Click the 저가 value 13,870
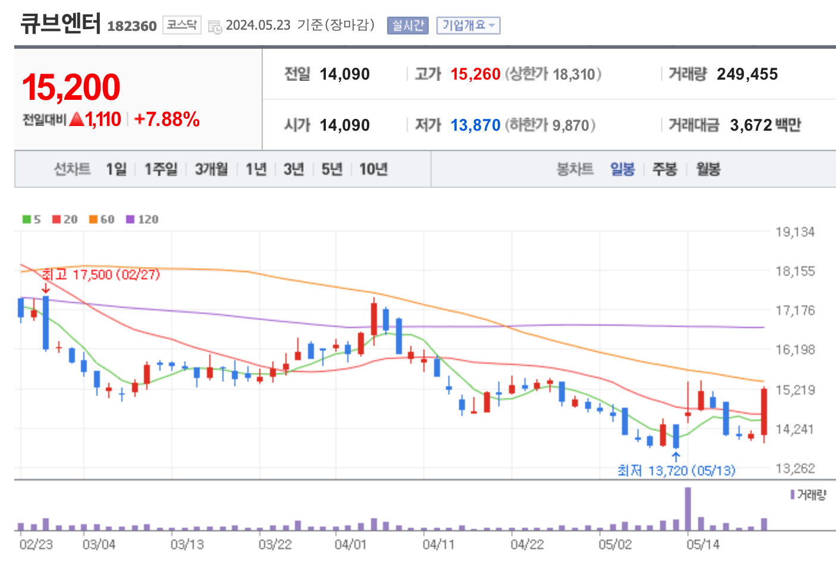The height and width of the screenshot is (564, 836). tap(476, 125)
